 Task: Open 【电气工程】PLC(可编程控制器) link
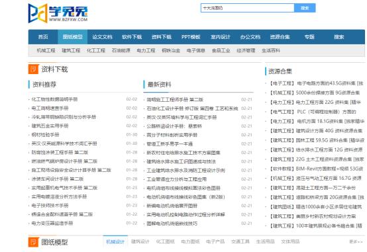click(313, 112)
